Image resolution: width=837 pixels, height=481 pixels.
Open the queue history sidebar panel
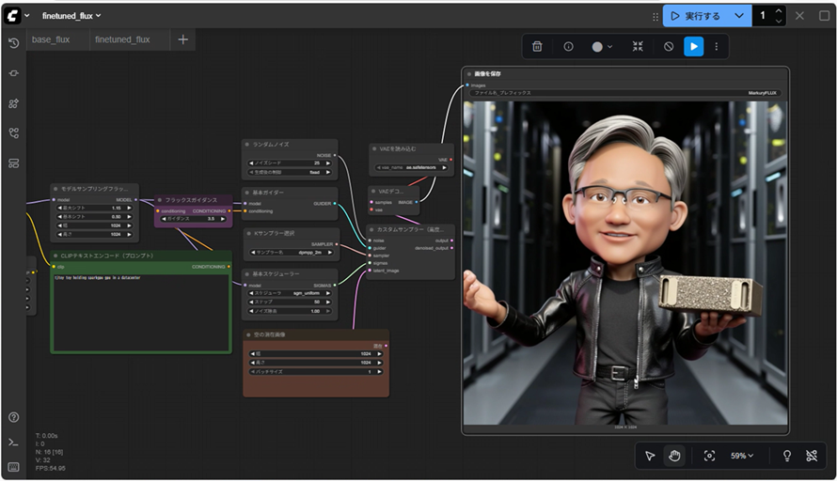[14, 43]
